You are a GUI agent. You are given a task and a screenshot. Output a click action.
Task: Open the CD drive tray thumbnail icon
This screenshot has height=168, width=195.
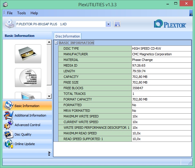coord(28,54)
